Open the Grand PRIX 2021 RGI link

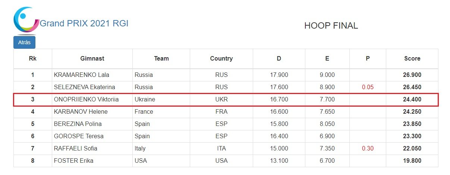(84, 23)
